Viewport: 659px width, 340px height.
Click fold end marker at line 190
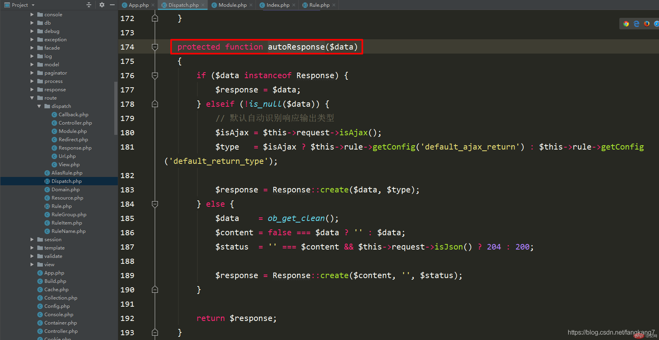(155, 290)
